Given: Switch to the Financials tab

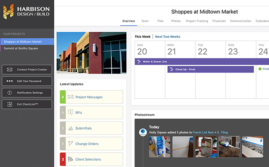Looking at the screenshot, I should (x=219, y=21).
